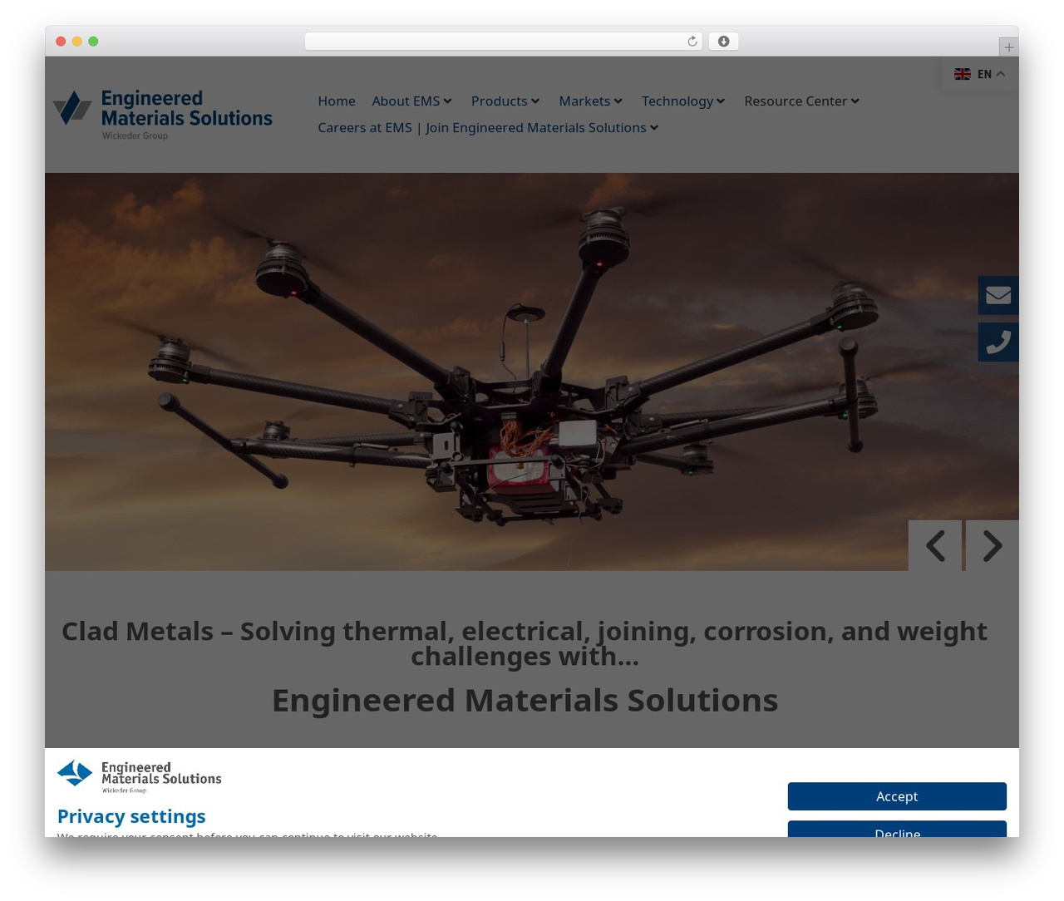This screenshot has height=901, width=1064.
Task: Click the Engineered Materials Solutions header logo
Action: [163, 115]
